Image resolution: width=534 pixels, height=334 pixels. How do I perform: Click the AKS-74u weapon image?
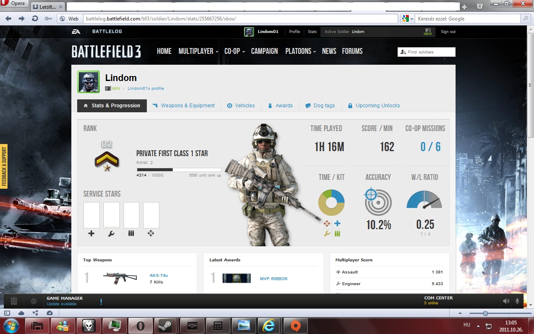(x=120, y=278)
